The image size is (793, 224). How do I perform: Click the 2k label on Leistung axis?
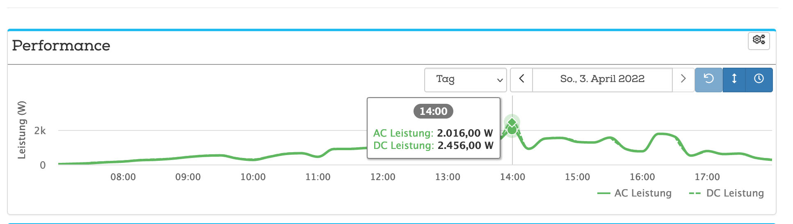pyautogui.click(x=40, y=131)
